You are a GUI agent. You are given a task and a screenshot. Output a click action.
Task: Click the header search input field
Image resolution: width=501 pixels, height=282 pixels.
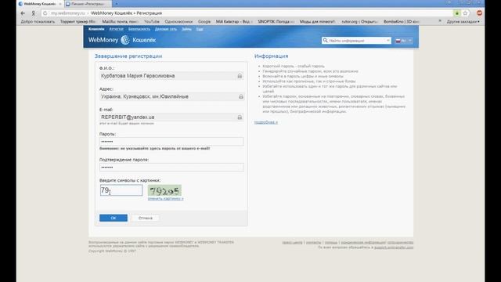pos(357,41)
